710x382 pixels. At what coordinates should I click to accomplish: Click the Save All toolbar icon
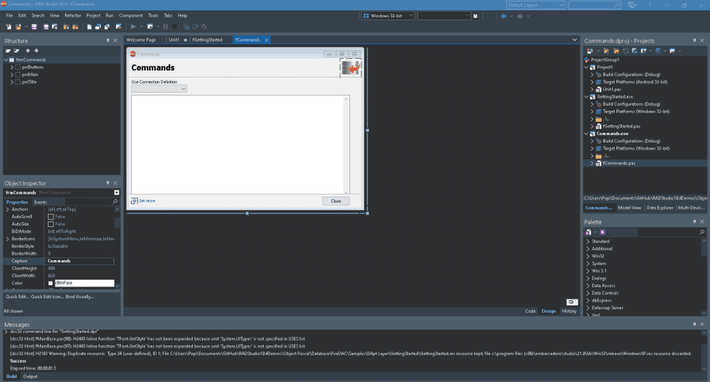(46, 27)
